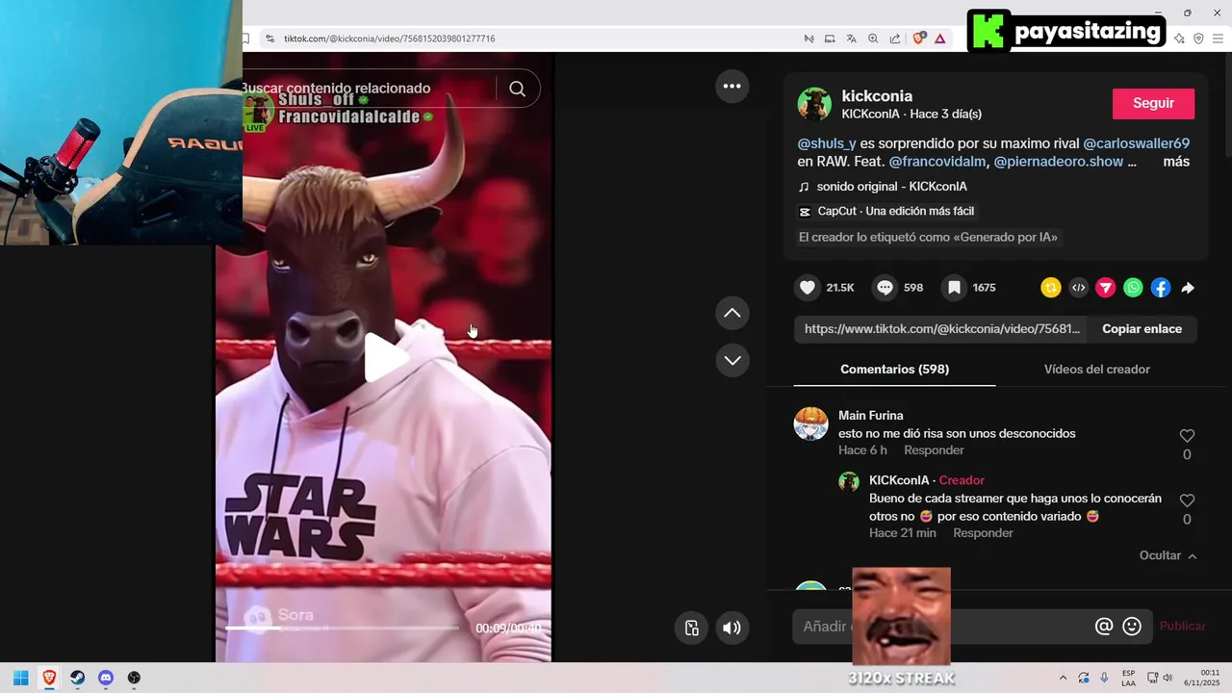Select the Comentarios (598) tab

pos(894,370)
